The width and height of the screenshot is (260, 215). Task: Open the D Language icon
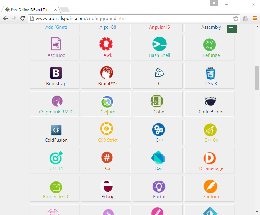click(210, 158)
